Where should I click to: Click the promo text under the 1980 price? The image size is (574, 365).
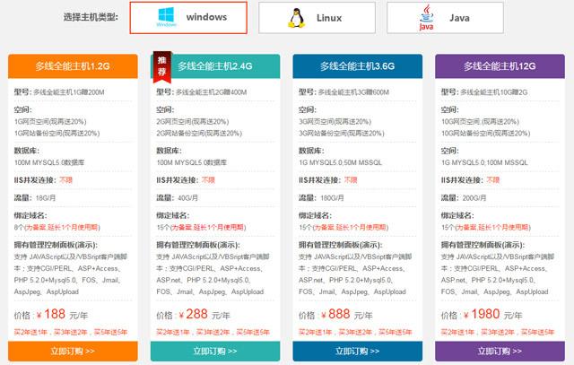498,332
